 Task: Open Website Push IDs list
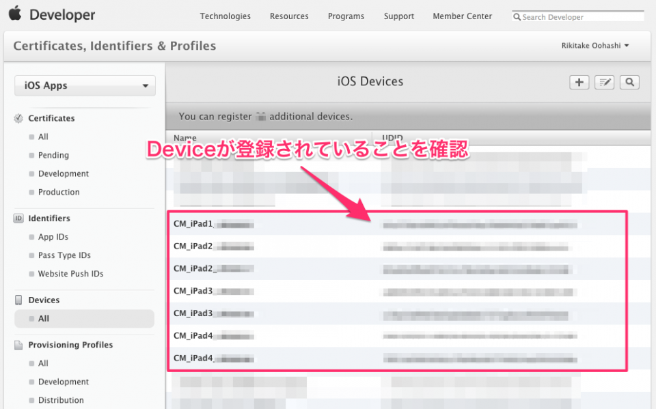tap(70, 274)
